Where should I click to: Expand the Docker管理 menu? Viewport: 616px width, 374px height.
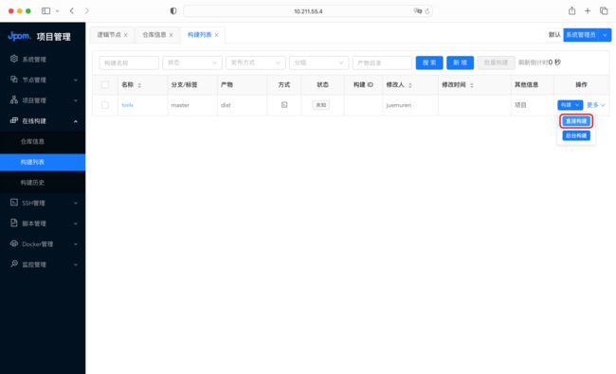click(76, 244)
